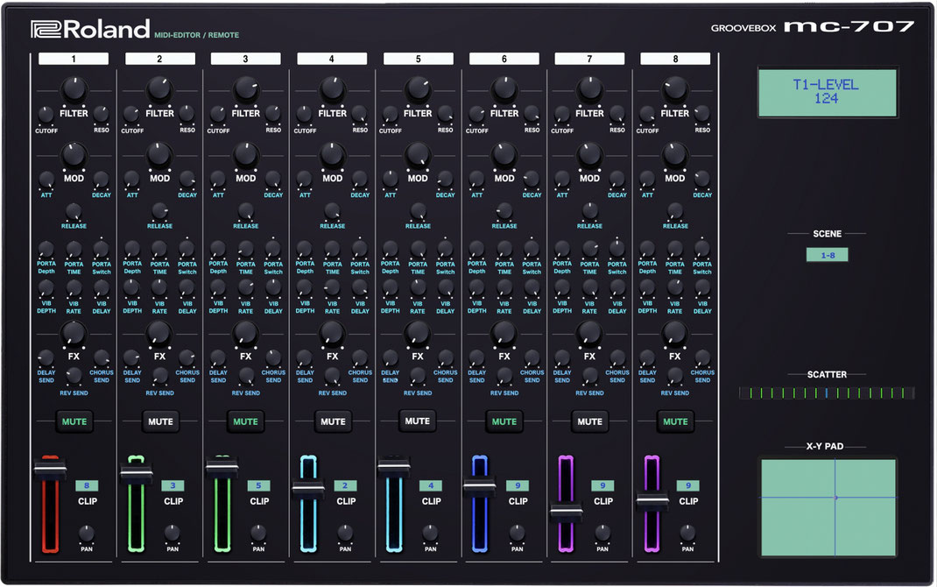
Task: Toggle track 8 MUTE button
Action: tap(675, 421)
